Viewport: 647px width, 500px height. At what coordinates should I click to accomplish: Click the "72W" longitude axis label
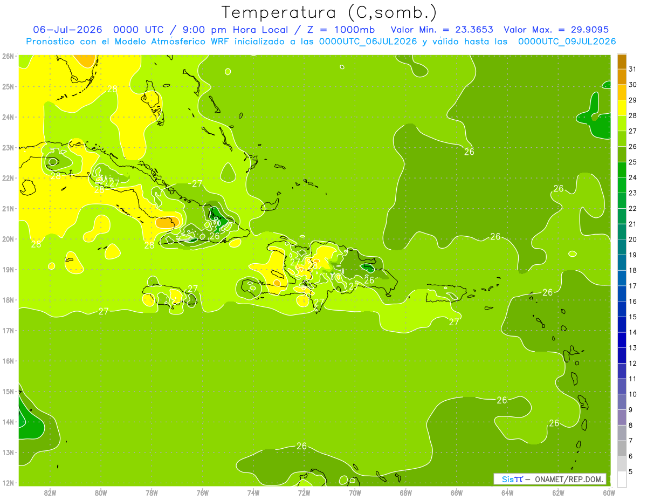coord(304,492)
